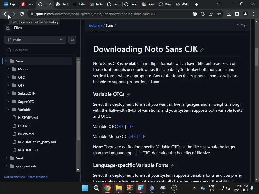The image size is (259, 194).
Task: Open Chrome from the taskbar
Action: (107, 188)
